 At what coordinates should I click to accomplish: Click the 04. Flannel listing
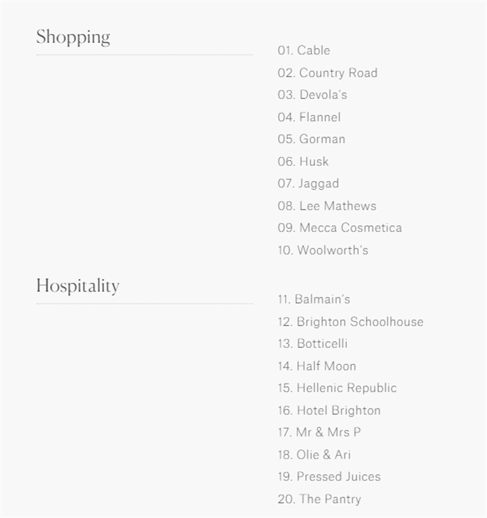point(309,117)
